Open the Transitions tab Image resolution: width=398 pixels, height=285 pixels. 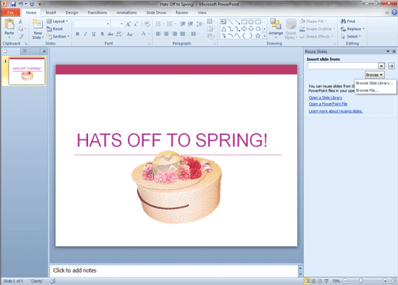pyautogui.click(x=97, y=12)
